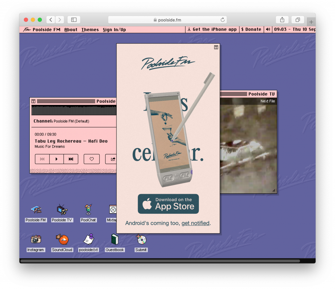The height and width of the screenshot is (289, 335).
Task: Follow the get notified link
Action: coord(195,223)
